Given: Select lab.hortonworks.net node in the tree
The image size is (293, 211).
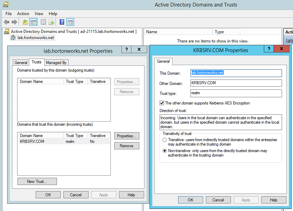Looking at the screenshot, I should tap(36, 38).
